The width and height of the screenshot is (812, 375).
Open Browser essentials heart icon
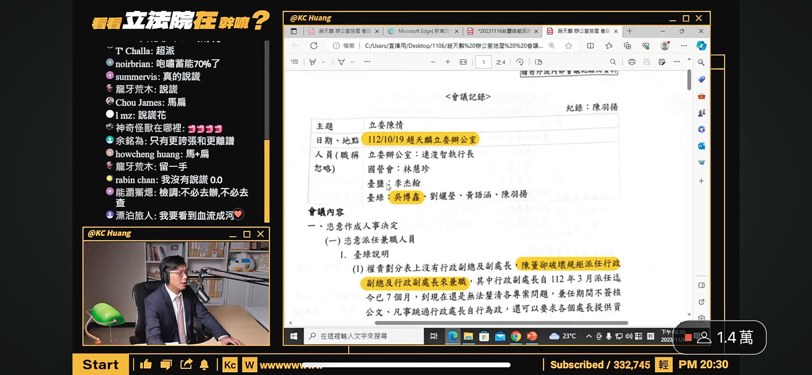click(x=646, y=46)
